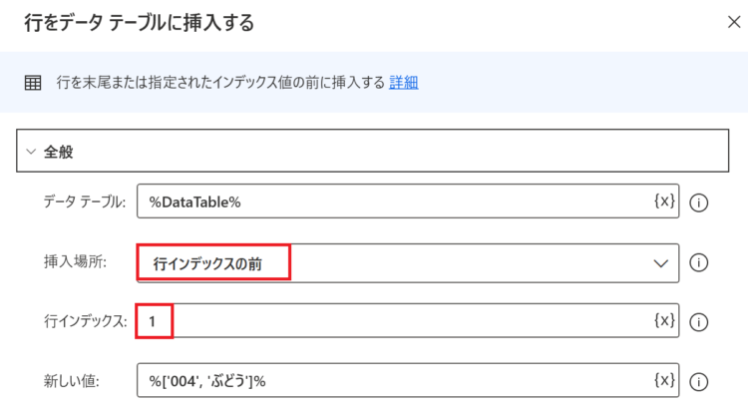This screenshot has width=748, height=410.
Task: Click the 新しい値 field with %['004', 'ぶどう']%
Action: [408, 380]
